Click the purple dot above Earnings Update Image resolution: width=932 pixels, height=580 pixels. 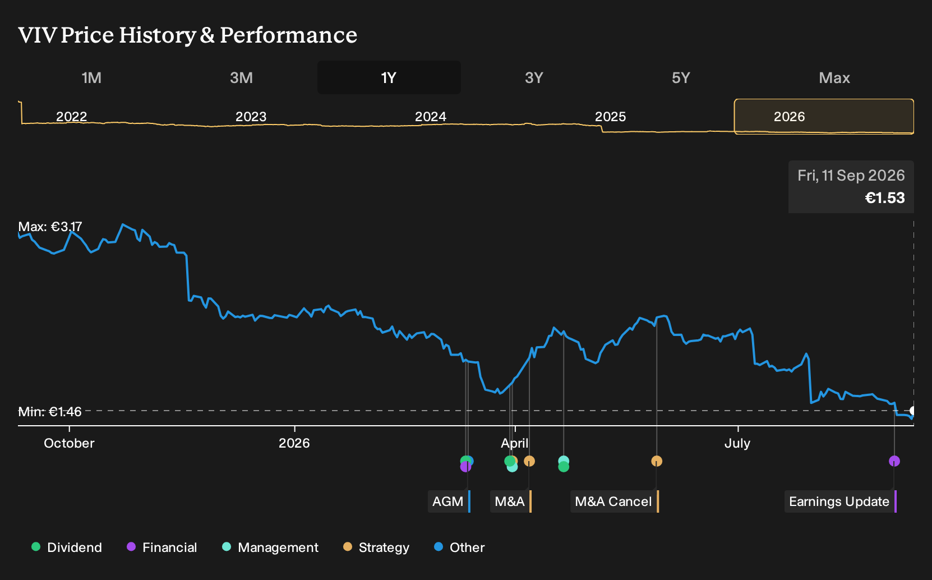click(894, 461)
